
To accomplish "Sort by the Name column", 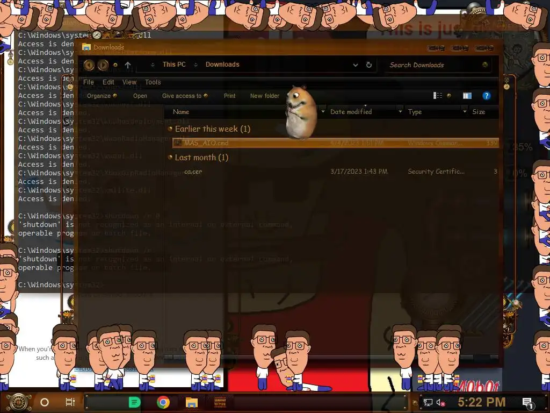I will 181,112.
